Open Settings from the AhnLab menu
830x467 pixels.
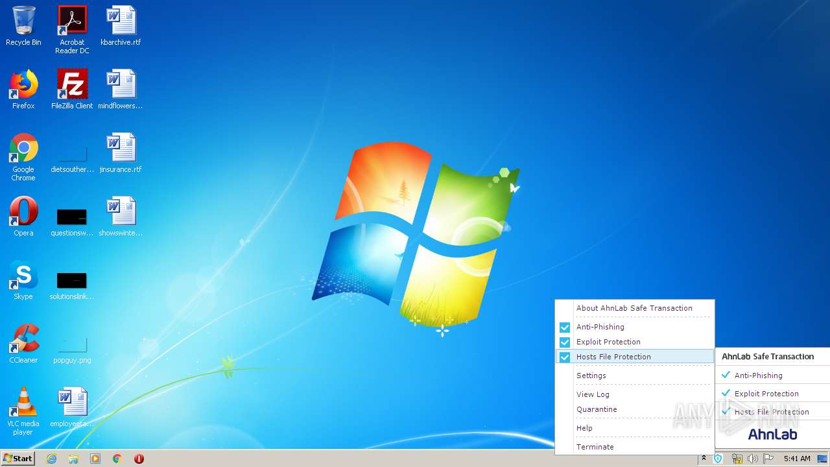pos(634,376)
